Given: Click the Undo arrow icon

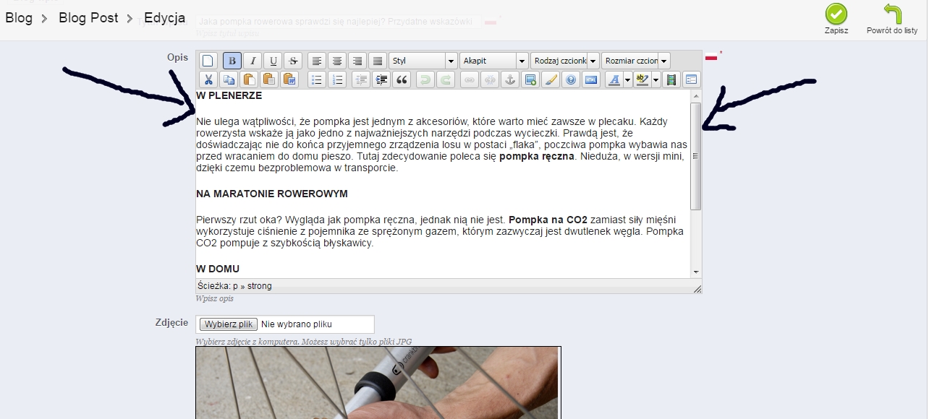Looking at the screenshot, I should pos(425,79).
